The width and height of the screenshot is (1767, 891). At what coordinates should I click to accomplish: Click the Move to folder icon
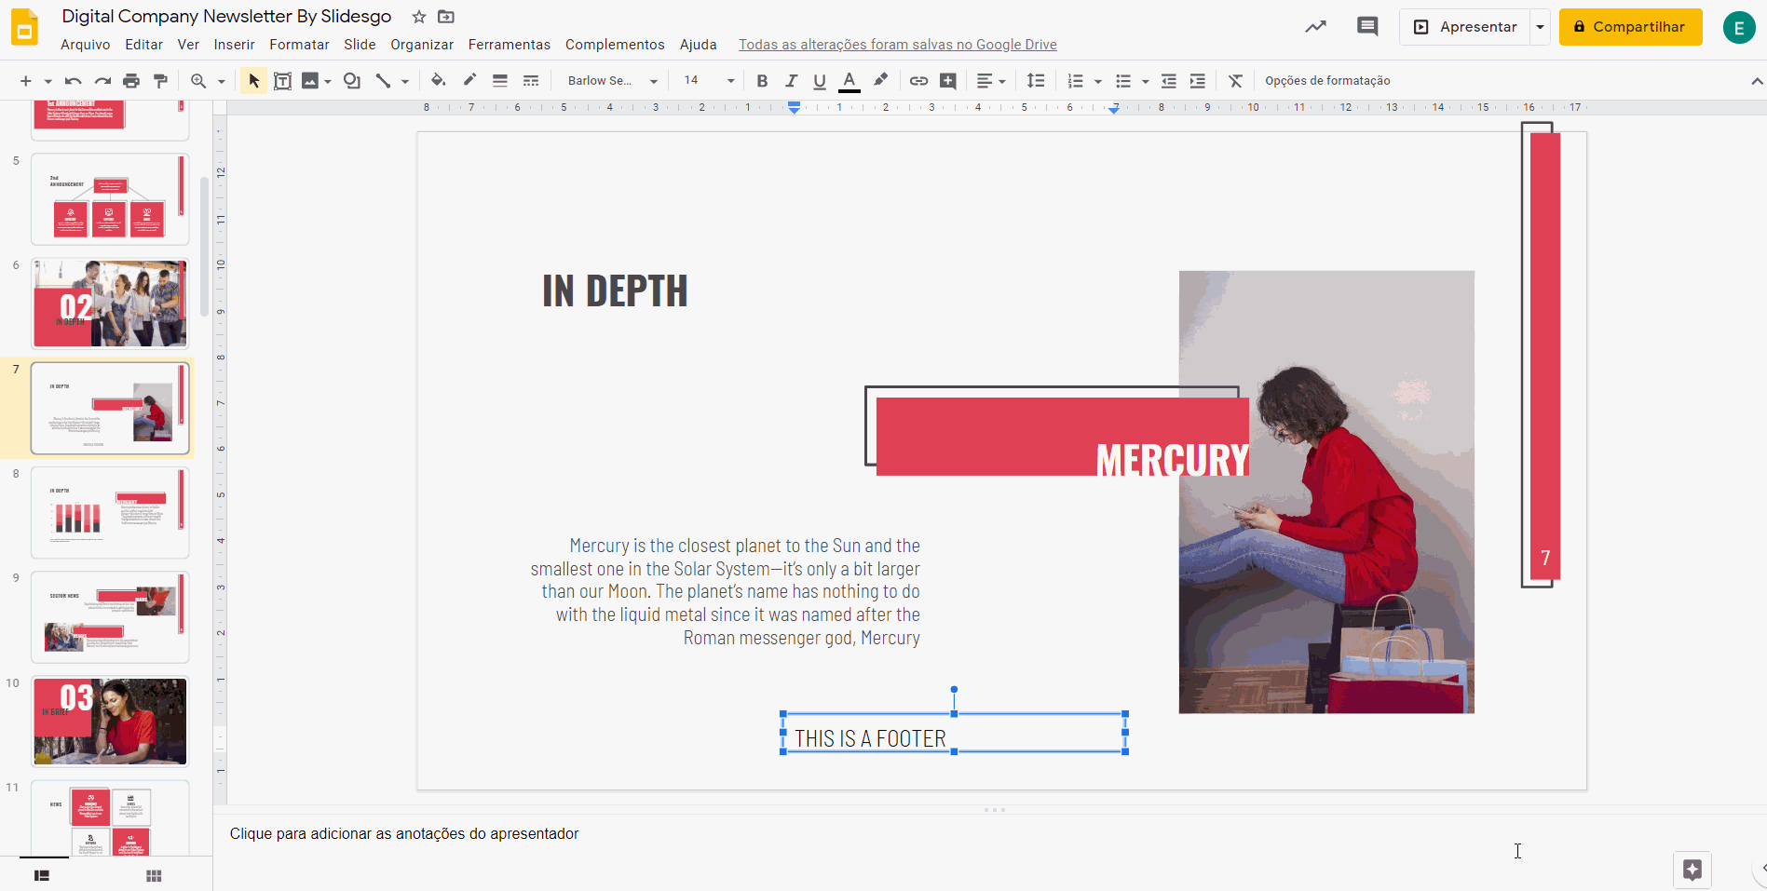446,17
